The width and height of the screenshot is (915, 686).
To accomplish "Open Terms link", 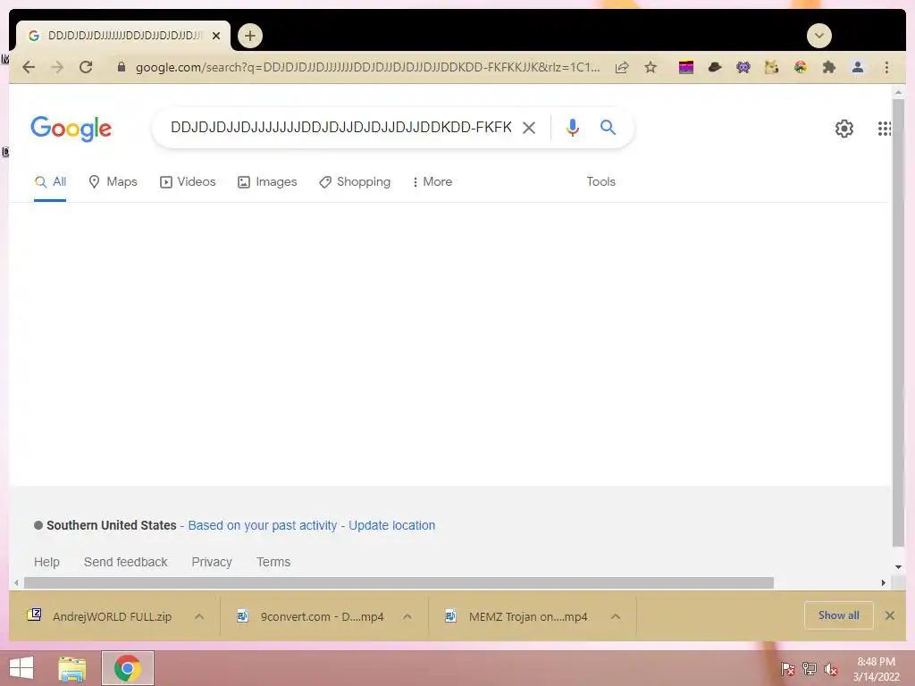I will tap(273, 562).
